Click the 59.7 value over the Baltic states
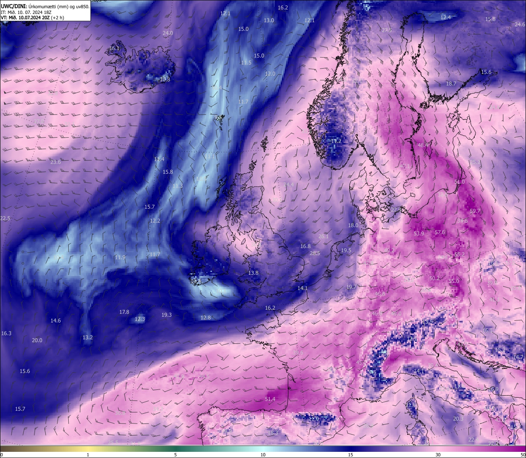Screen dimensions: 526x458 click(x=475, y=211)
